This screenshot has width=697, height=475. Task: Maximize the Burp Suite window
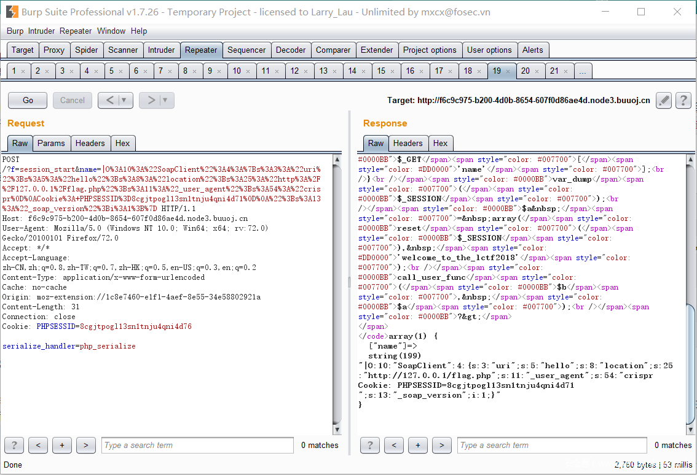pos(641,12)
